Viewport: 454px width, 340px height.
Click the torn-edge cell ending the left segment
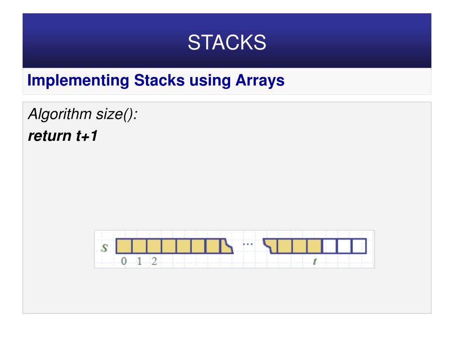click(227, 246)
